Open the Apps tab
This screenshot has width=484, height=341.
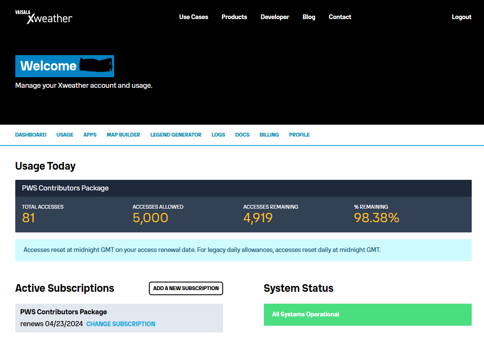click(90, 135)
